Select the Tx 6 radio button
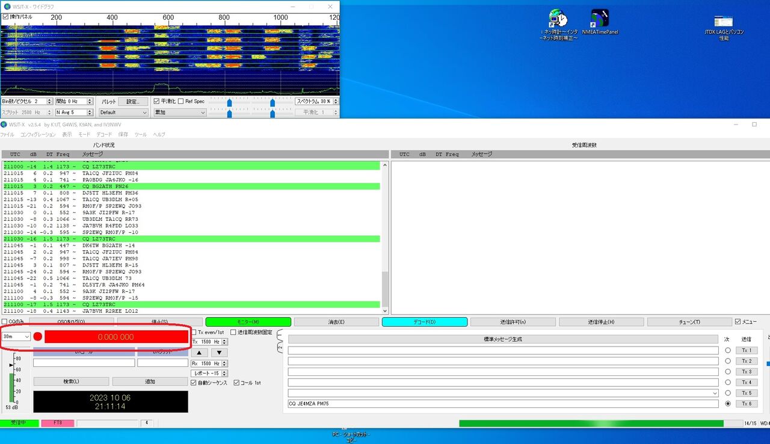Image resolution: width=770 pixels, height=444 pixels. (728, 403)
